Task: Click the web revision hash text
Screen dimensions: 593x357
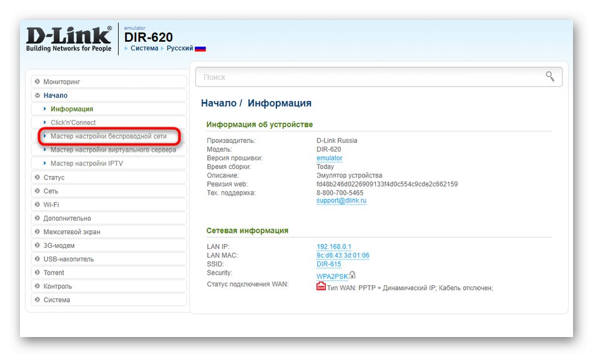Action: point(387,184)
